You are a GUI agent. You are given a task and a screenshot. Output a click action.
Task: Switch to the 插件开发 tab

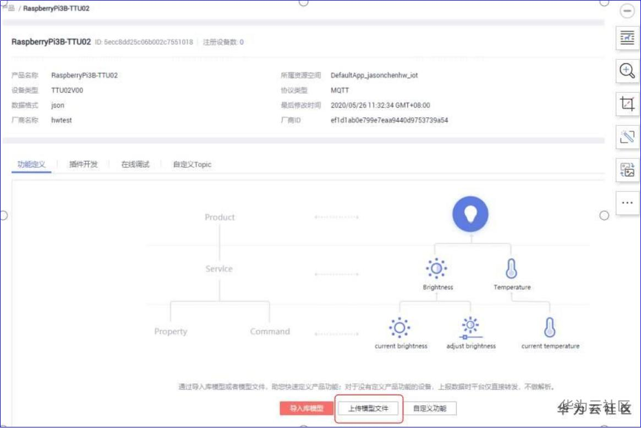(x=84, y=164)
